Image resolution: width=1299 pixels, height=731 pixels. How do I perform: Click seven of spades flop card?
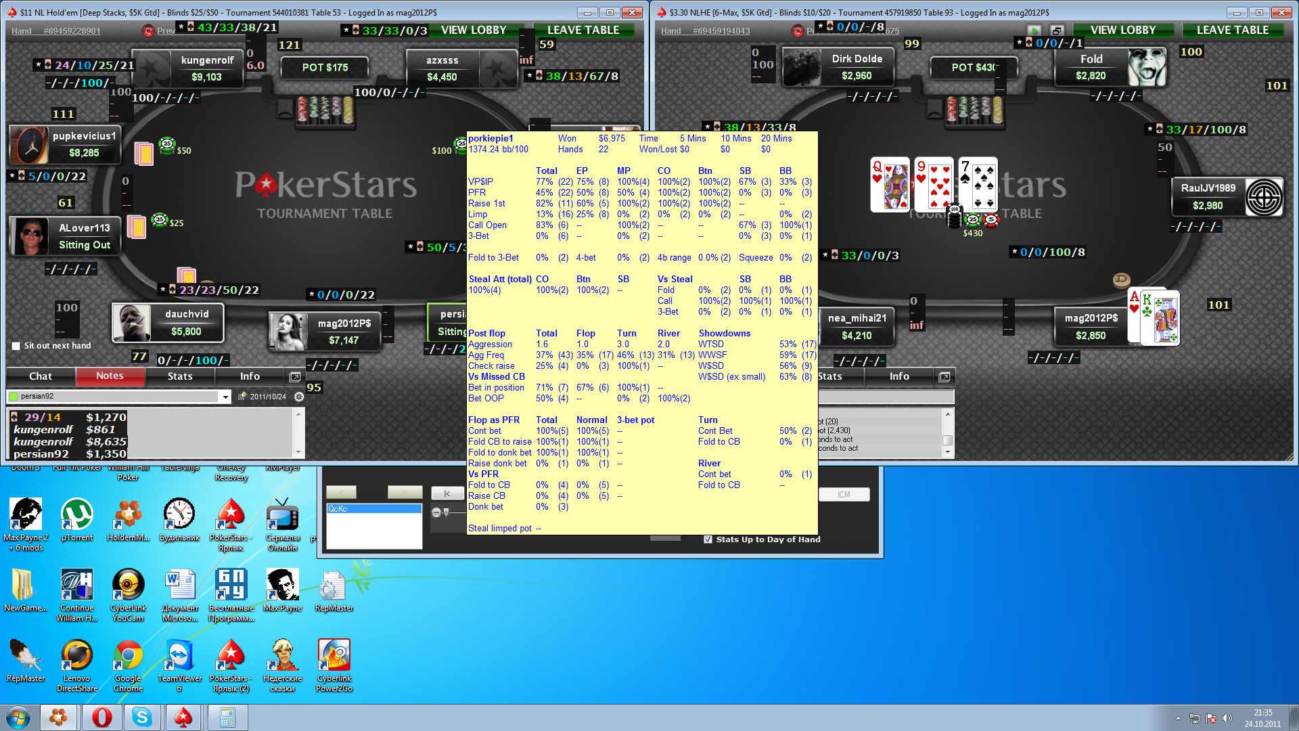tap(978, 185)
